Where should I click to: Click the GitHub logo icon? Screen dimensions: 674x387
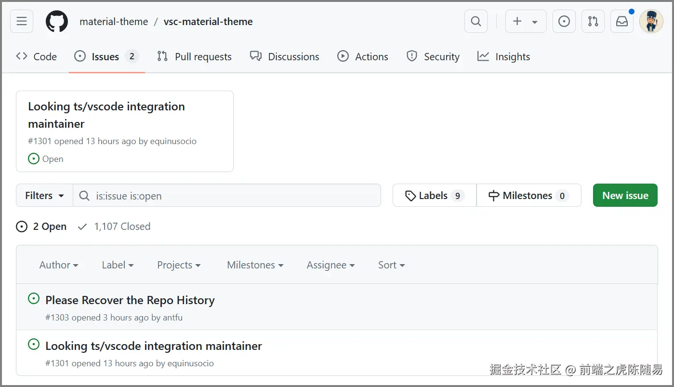click(57, 22)
